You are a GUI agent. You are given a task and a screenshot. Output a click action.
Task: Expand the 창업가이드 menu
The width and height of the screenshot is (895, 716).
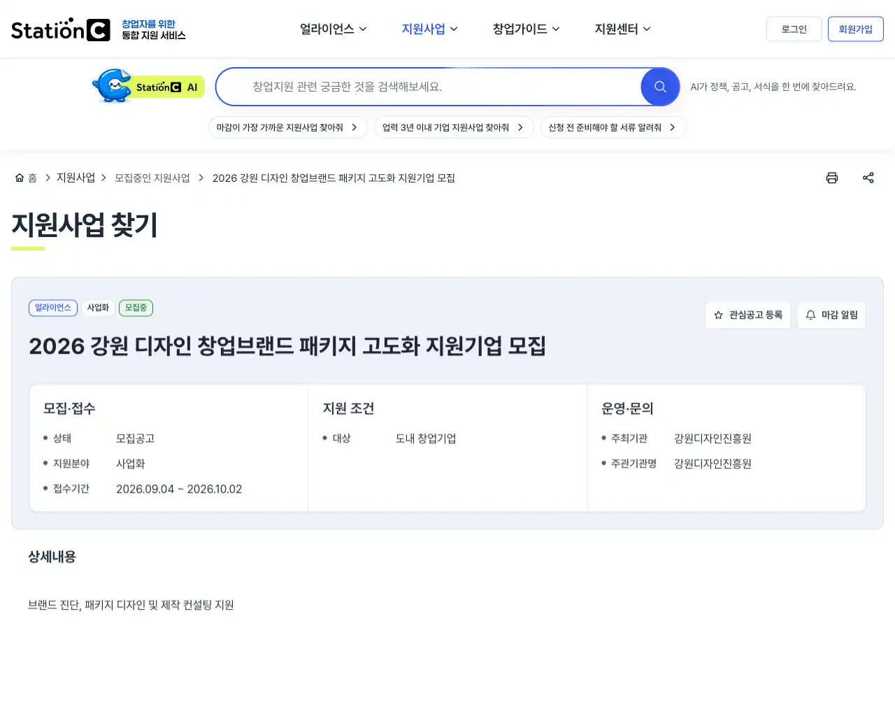point(527,29)
